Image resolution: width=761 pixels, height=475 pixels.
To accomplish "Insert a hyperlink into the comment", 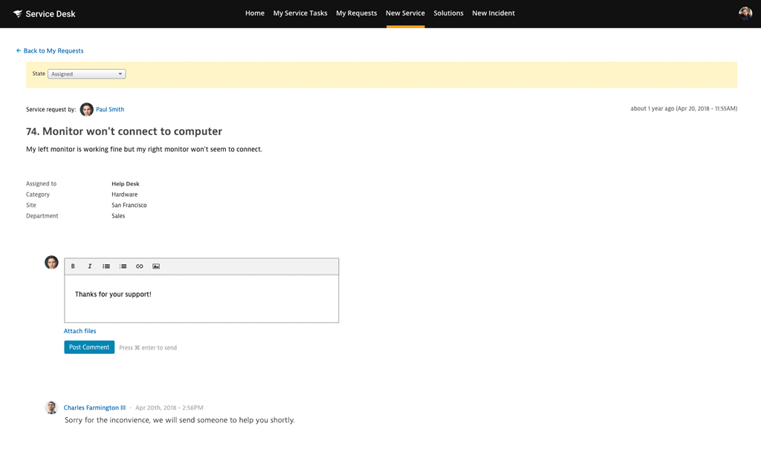I will coord(139,266).
